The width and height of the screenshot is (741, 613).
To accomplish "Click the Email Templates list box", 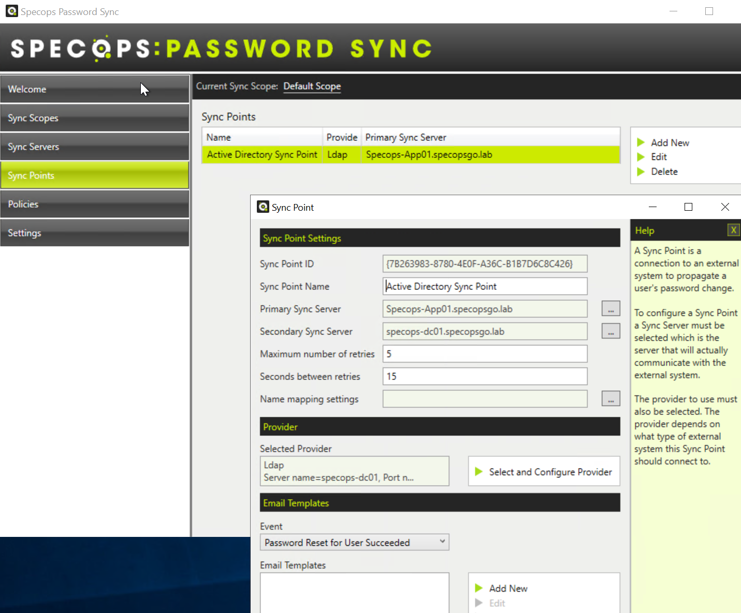I will 354,593.
